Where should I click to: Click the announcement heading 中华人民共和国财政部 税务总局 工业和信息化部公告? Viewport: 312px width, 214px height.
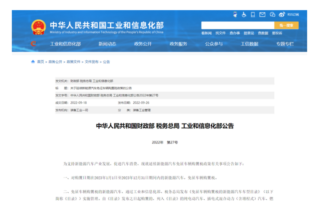(165, 126)
